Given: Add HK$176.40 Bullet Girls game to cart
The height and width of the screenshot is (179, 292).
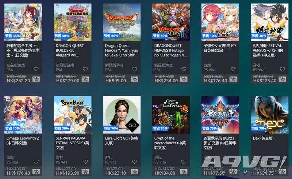Looking at the screenshot, I should tap(233, 79).
